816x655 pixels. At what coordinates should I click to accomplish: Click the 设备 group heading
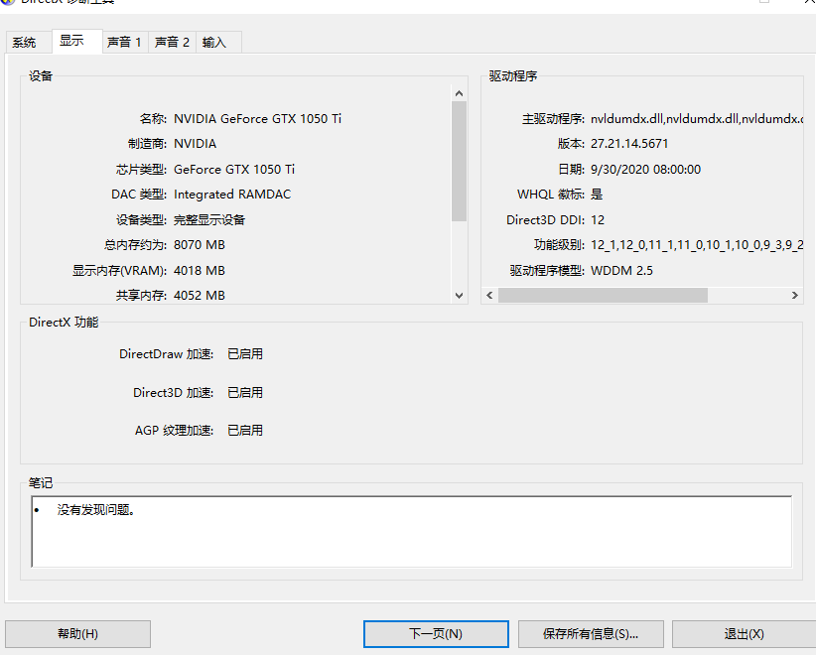(41, 76)
